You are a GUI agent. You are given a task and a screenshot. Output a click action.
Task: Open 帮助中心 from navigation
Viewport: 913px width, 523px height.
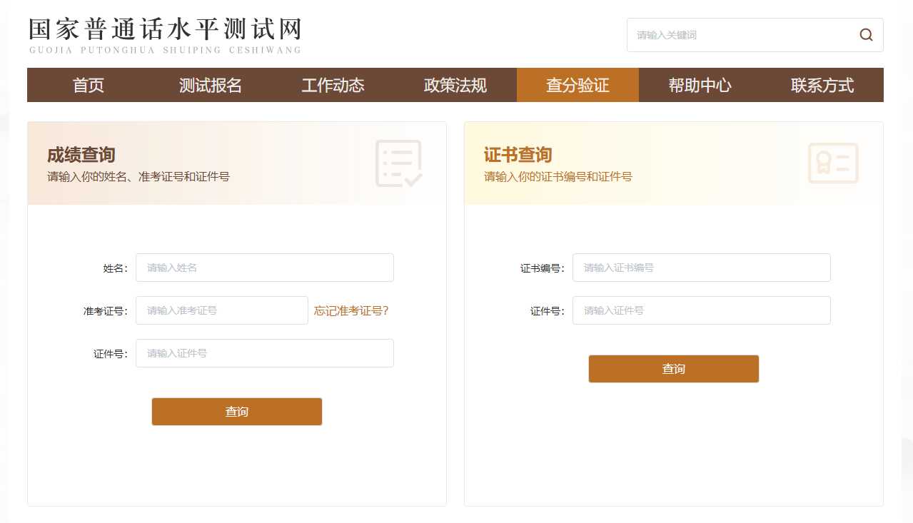[700, 85]
